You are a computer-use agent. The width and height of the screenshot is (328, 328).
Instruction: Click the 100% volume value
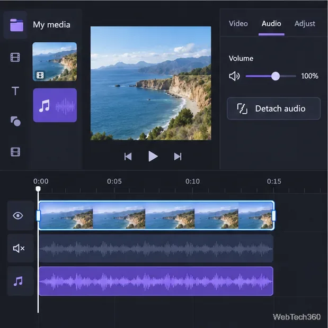click(309, 76)
